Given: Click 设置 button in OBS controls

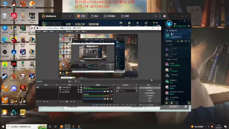Looking at the screenshot, I should click(x=150, y=98).
